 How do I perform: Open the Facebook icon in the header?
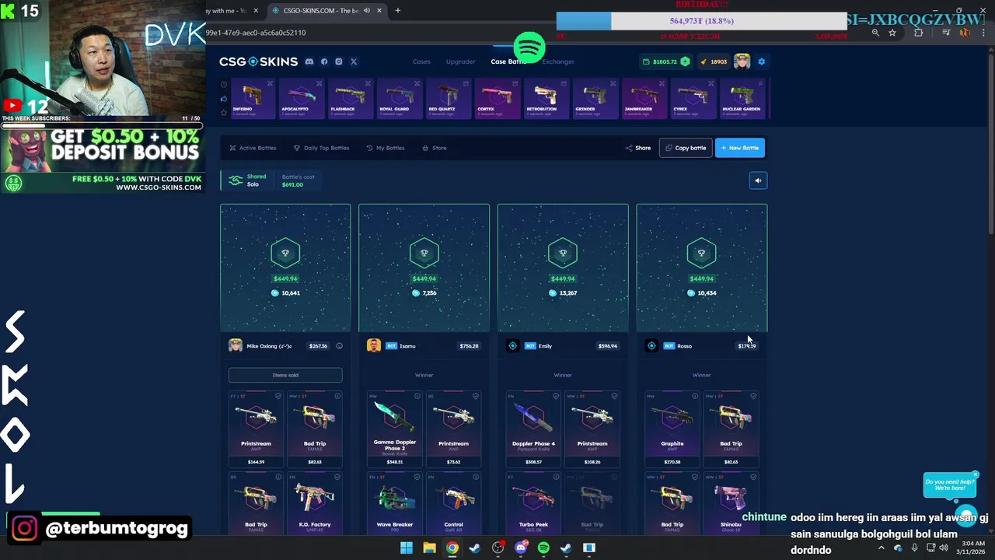click(x=324, y=61)
